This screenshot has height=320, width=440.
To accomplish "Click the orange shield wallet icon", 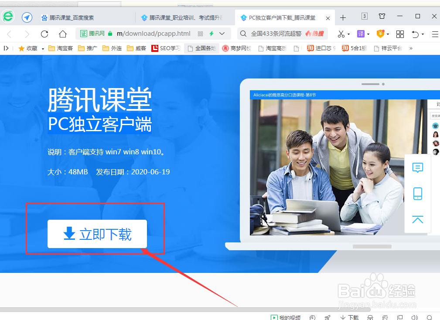I will click(x=380, y=34).
